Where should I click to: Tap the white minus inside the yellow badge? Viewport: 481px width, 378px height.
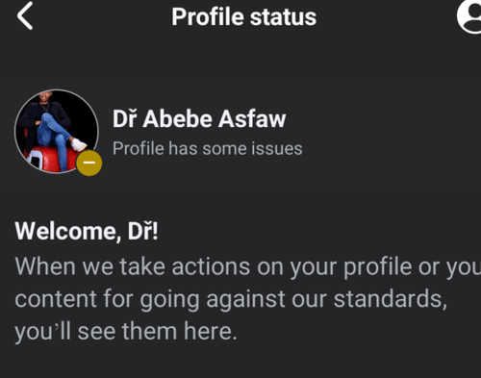pyautogui.click(x=89, y=163)
